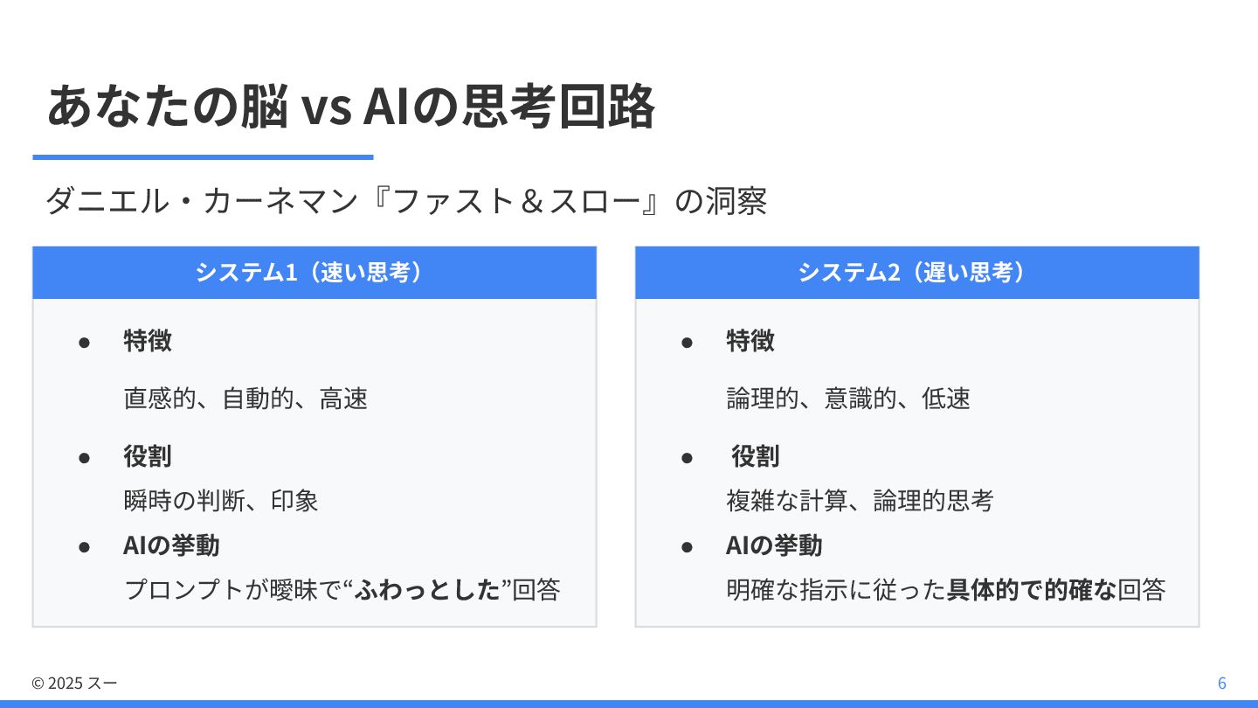Screen dimensions: 1258x708
Task: Click the text 直感的、自動的、高速
Action: (245, 399)
